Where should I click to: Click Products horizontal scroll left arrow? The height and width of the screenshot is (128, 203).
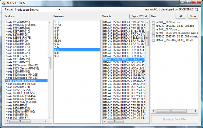tap(7, 121)
